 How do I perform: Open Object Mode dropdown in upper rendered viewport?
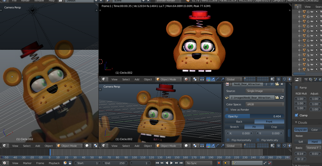click(x=169, y=79)
